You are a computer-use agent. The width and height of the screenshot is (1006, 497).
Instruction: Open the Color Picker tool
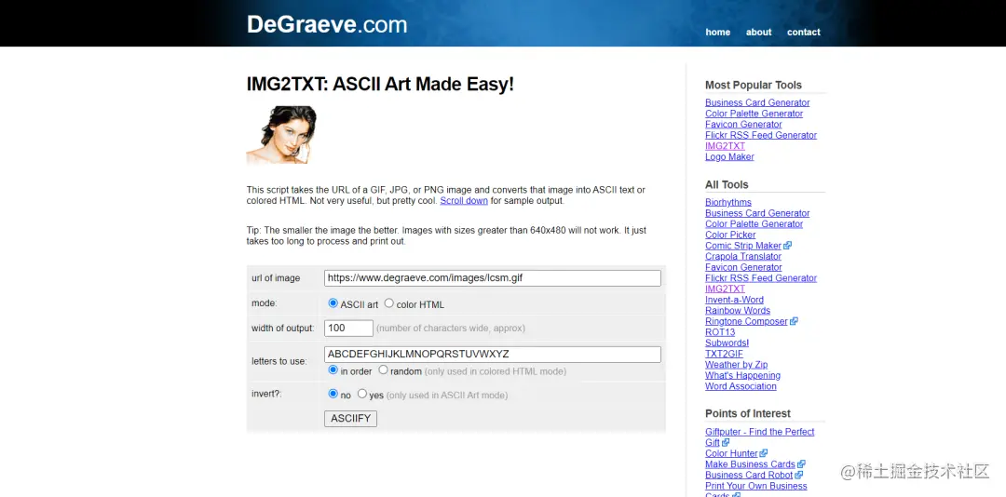click(730, 235)
